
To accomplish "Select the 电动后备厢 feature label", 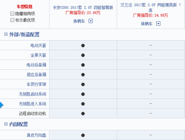I will (x=36, y=65).
